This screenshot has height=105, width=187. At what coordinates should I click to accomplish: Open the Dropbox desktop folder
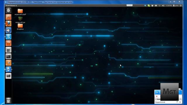(20, 27)
